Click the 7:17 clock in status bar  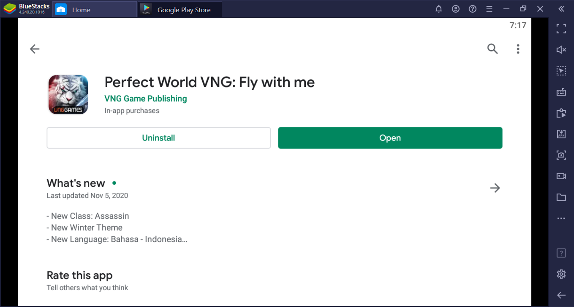tap(518, 25)
